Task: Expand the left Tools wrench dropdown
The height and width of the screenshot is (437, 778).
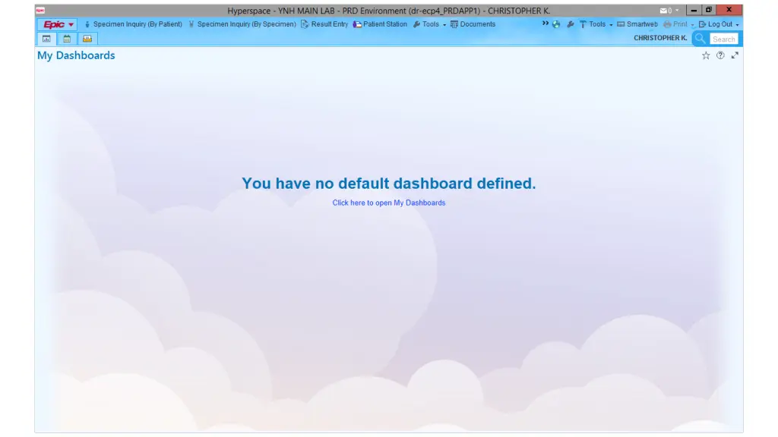Action: tap(430, 24)
